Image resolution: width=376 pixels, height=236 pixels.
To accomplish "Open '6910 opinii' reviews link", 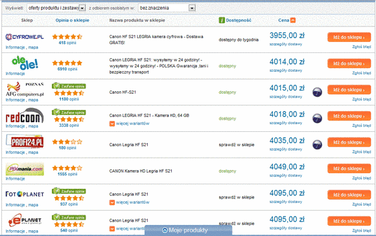I will [x=67, y=69].
